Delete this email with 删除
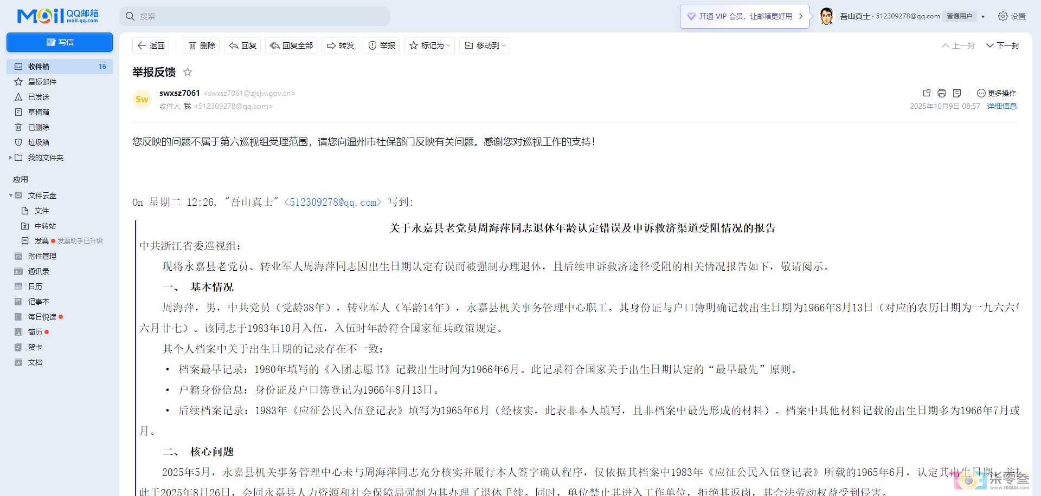The width and height of the screenshot is (1041, 496). coord(201,45)
